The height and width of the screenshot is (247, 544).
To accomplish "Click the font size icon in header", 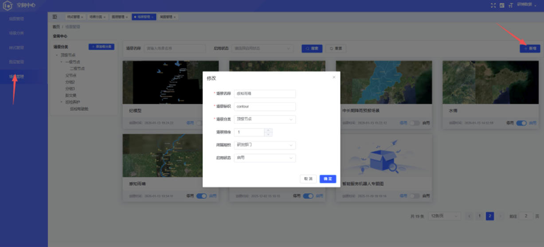I will click(510, 5).
